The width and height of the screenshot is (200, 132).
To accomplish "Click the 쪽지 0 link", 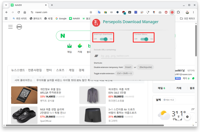I will pyautogui.click(x=186, y=78).
